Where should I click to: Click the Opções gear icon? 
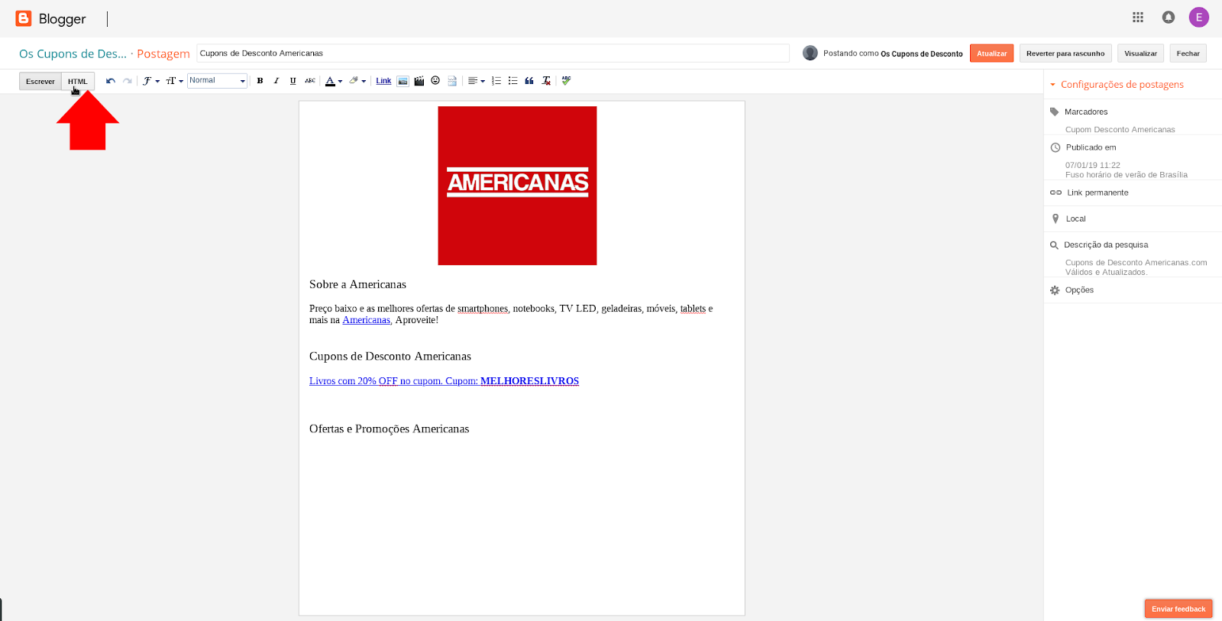(x=1055, y=290)
